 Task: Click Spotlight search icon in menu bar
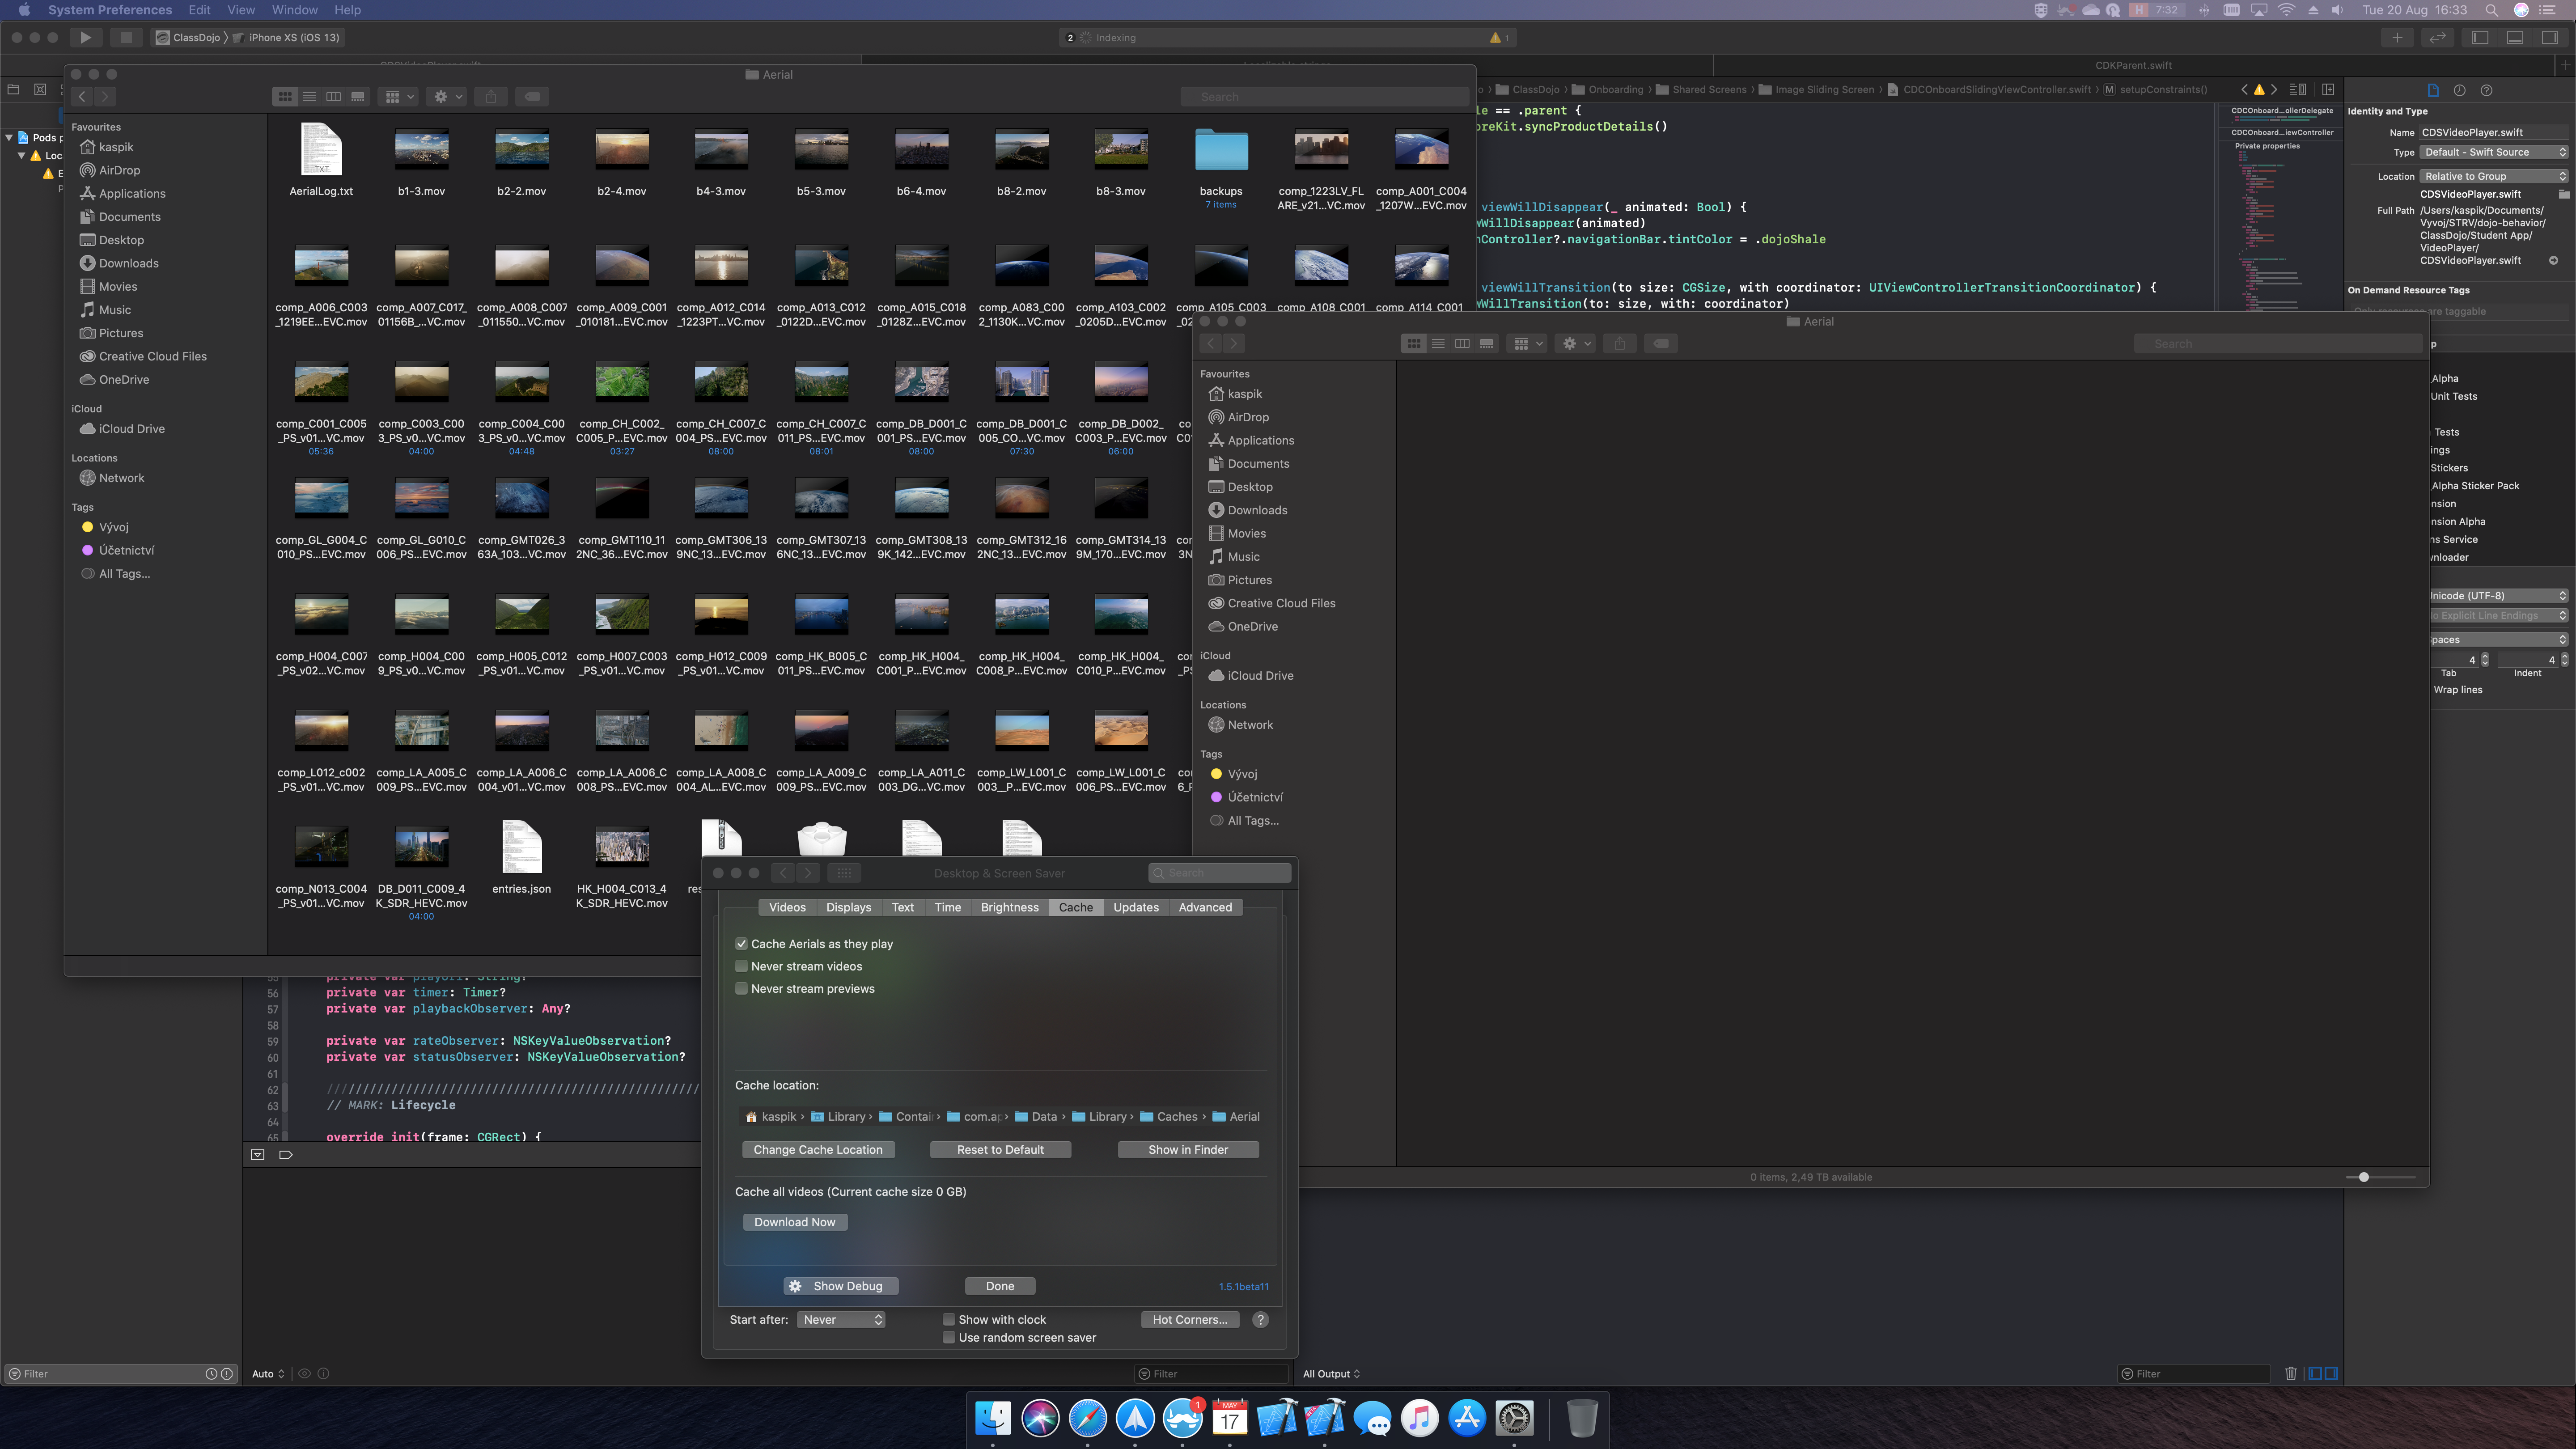point(2492,10)
